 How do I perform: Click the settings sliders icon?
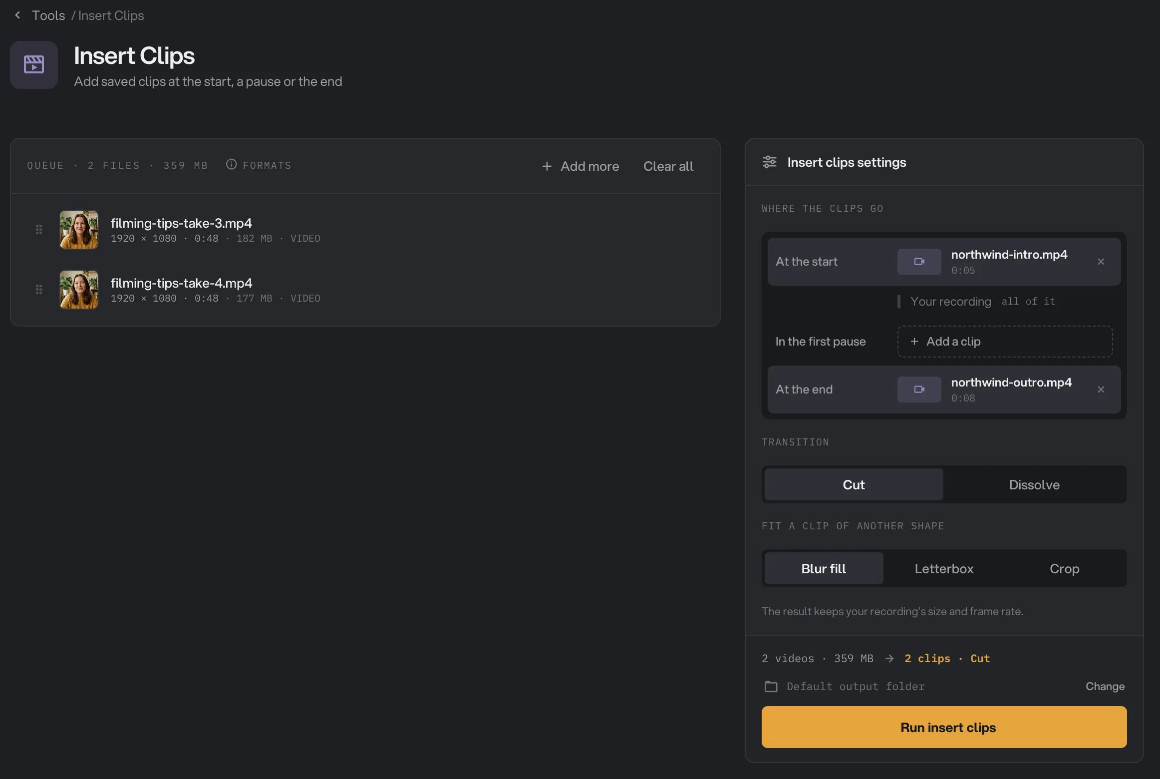click(x=770, y=162)
